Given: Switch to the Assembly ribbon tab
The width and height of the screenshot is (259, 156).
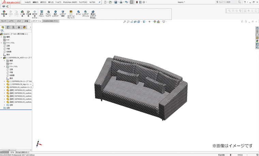Looking at the screenshot, I should point(3,21).
